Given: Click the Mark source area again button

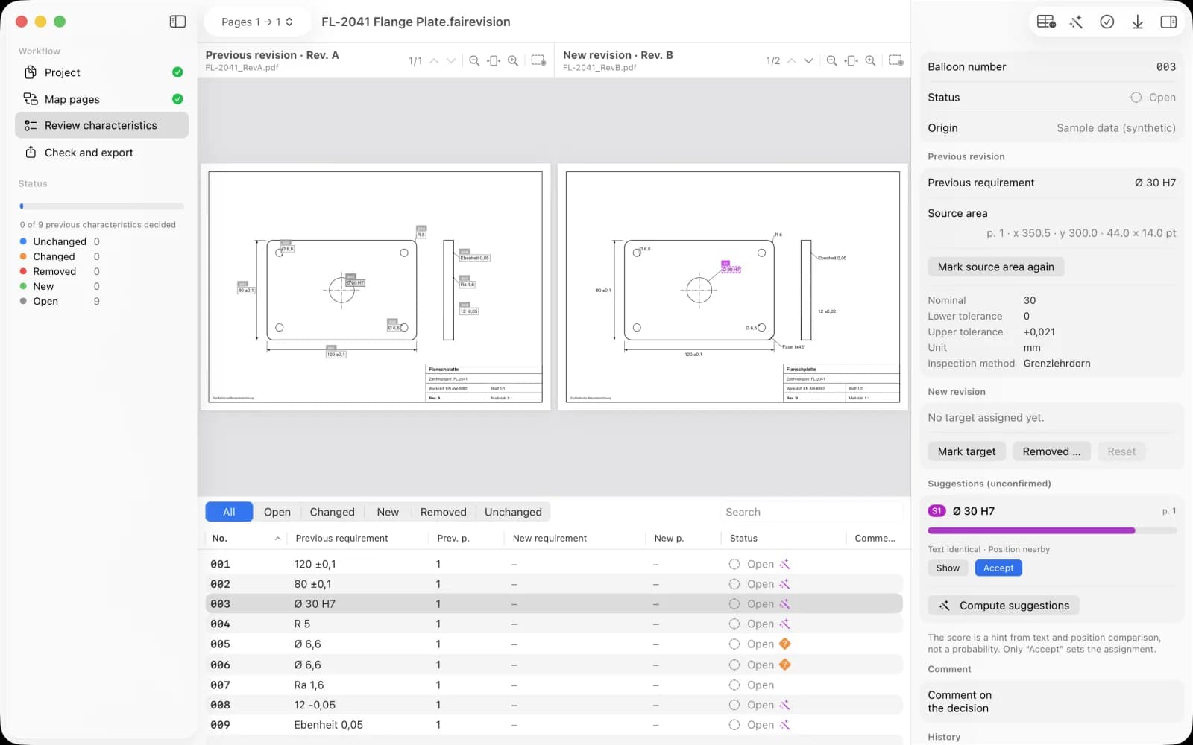Looking at the screenshot, I should point(995,267).
